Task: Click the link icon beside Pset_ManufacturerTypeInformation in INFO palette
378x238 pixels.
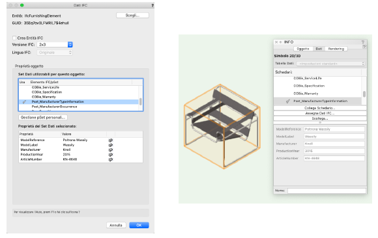Action: tap(288, 101)
